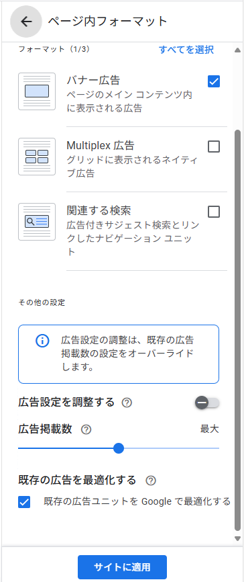Click the scrollbar down arrow

pos(238,538)
